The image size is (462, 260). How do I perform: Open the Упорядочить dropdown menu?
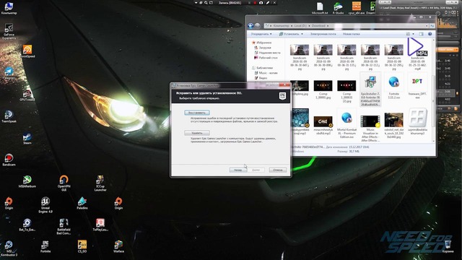(x=261, y=34)
